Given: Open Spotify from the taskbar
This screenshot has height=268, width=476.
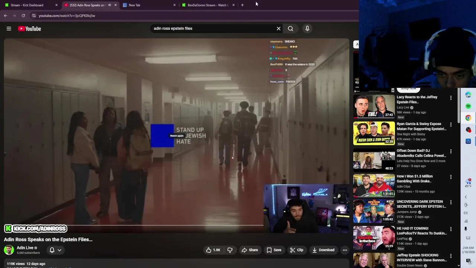Looking at the screenshot, I should 468,106.
